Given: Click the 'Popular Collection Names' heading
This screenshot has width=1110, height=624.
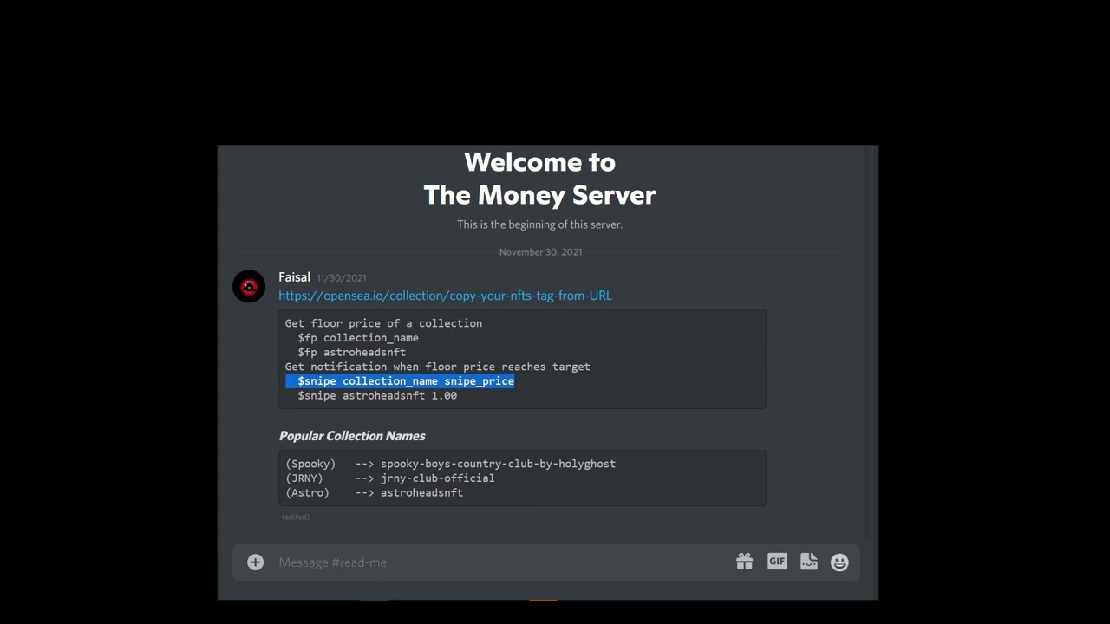Looking at the screenshot, I should [352, 436].
